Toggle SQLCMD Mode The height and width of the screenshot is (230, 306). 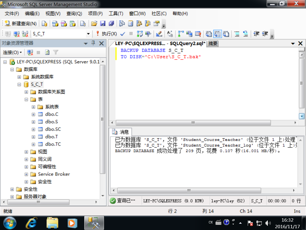198,34
